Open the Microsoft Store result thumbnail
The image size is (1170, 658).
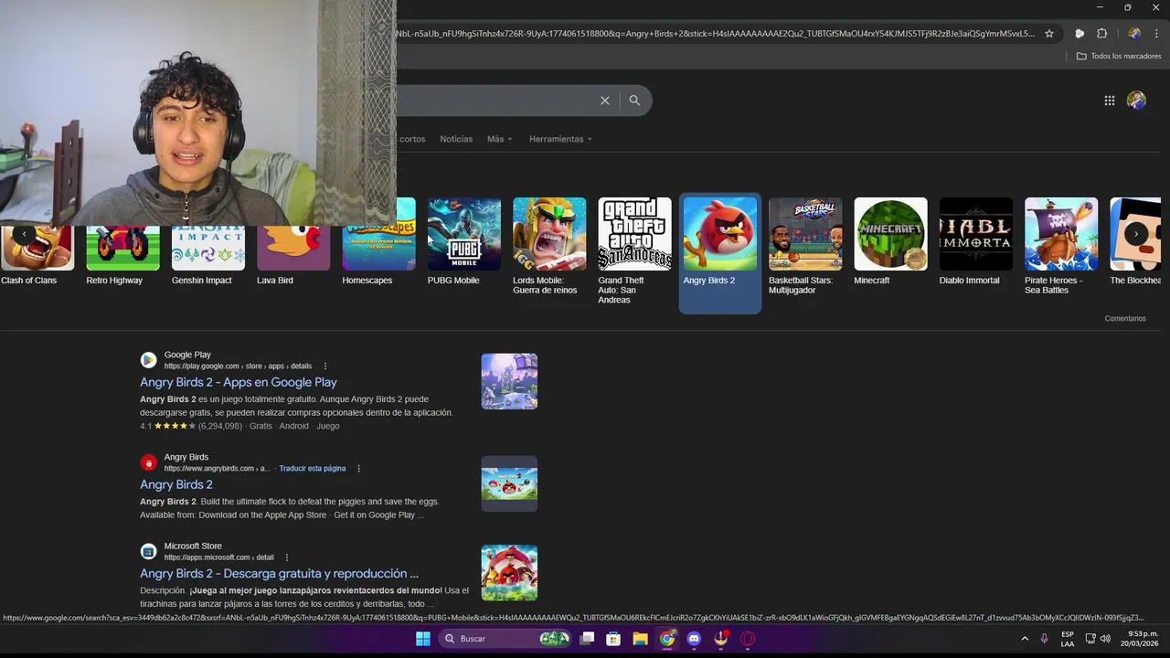click(x=509, y=573)
